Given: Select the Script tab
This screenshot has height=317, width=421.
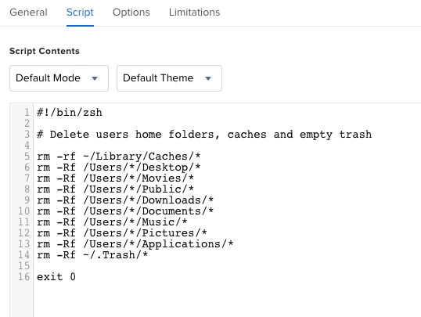Looking at the screenshot, I should click(80, 13).
